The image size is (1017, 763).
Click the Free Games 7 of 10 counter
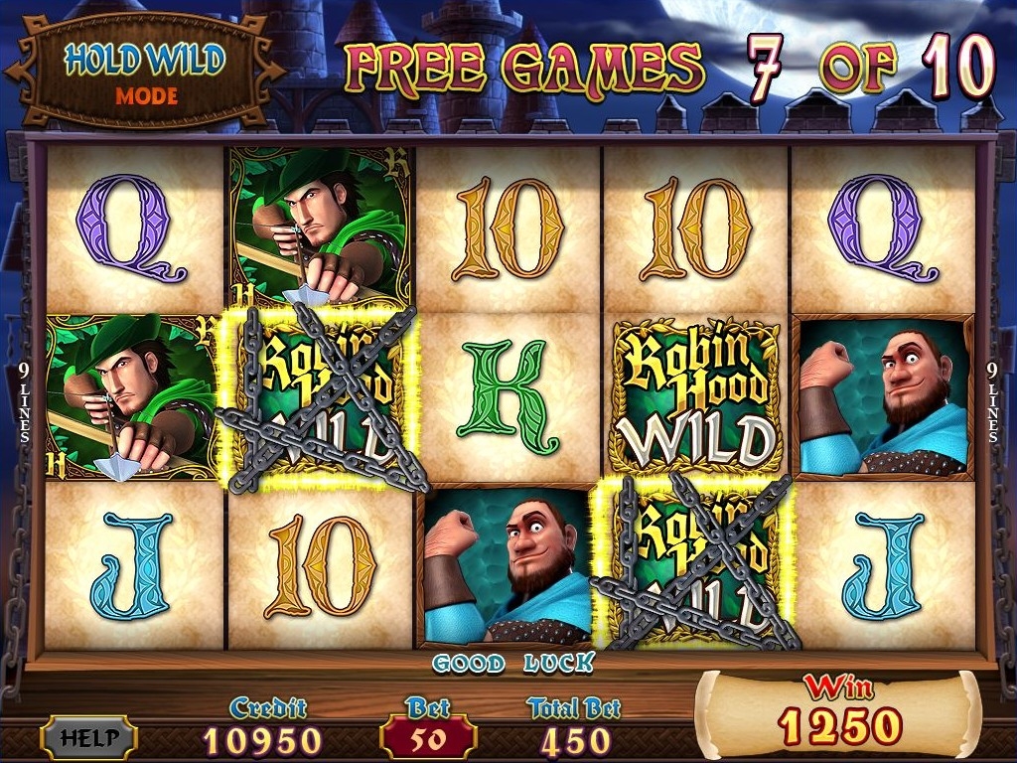tap(669, 69)
